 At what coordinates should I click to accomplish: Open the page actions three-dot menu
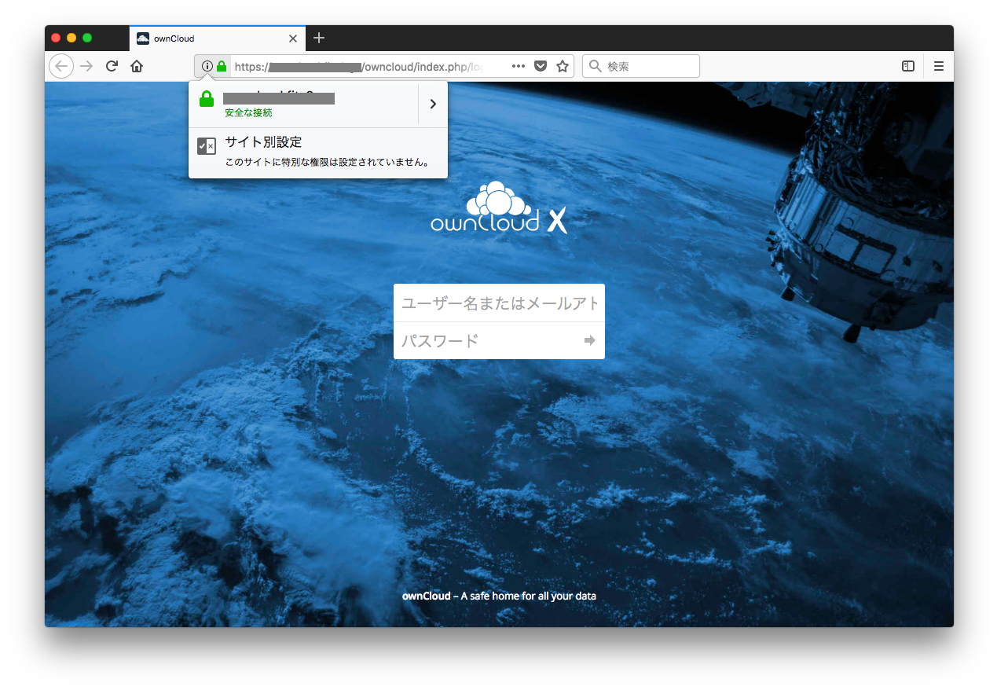click(519, 67)
